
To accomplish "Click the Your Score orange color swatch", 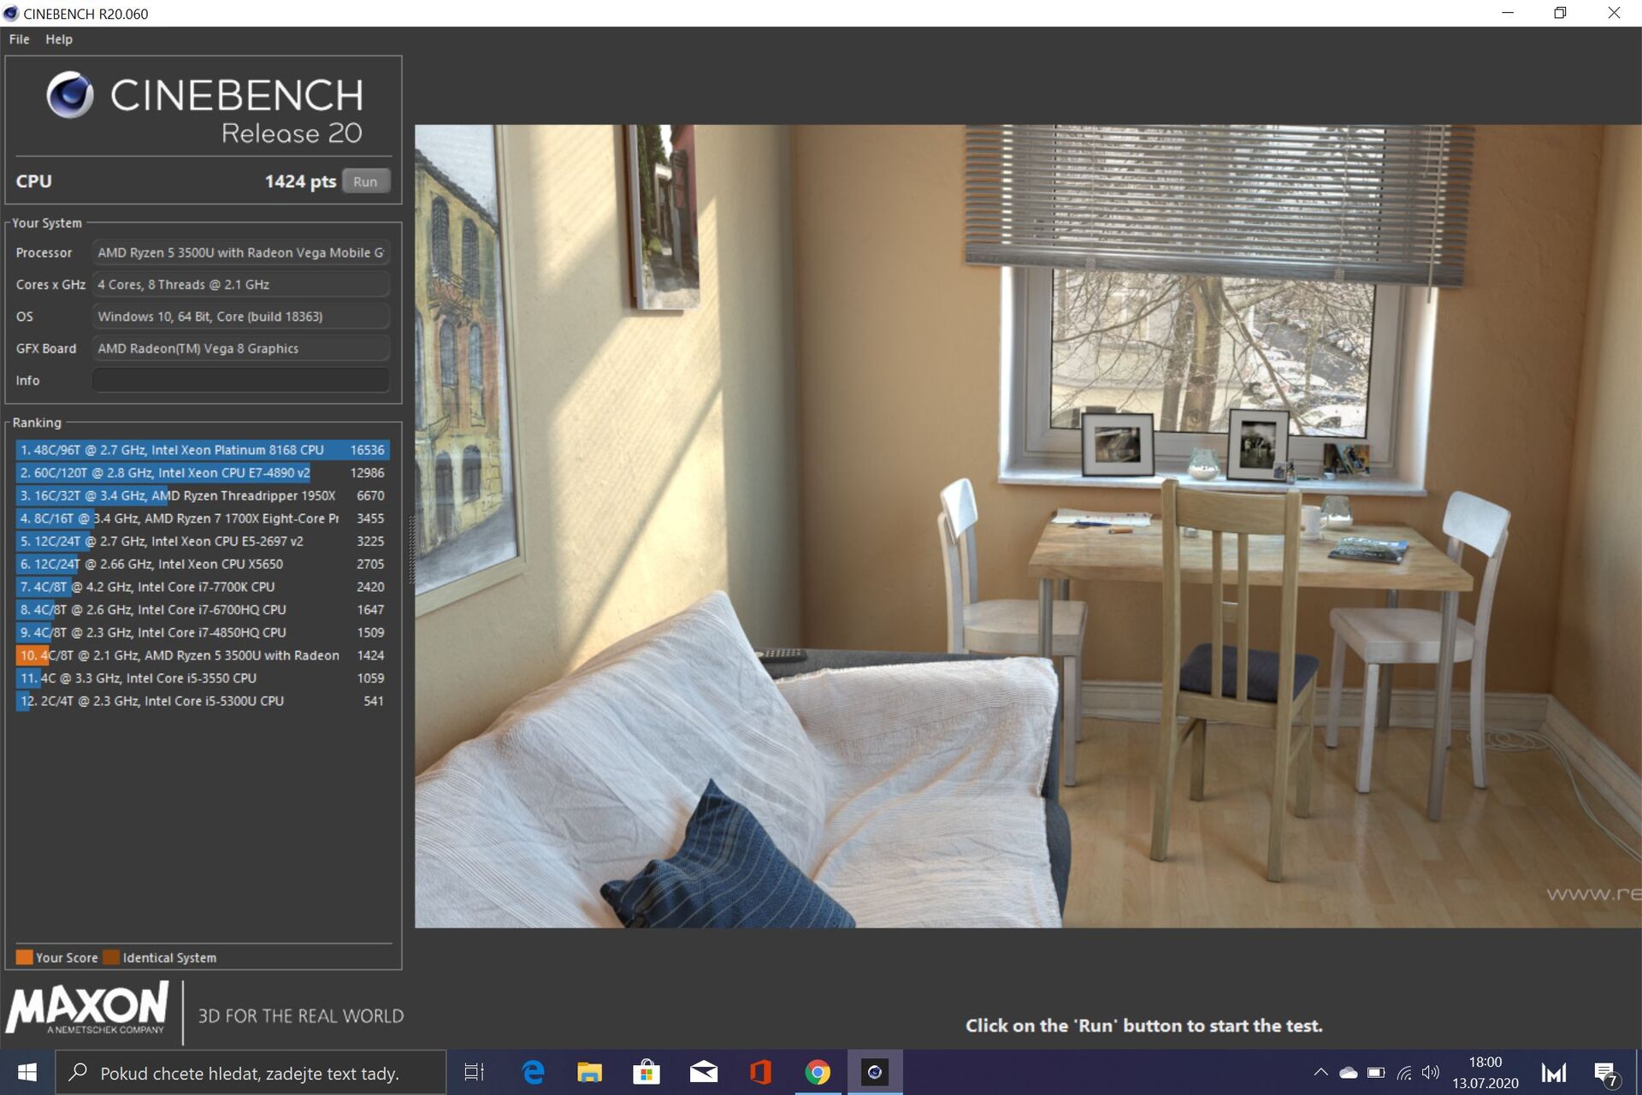I will pyautogui.click(x=24, y=957).
